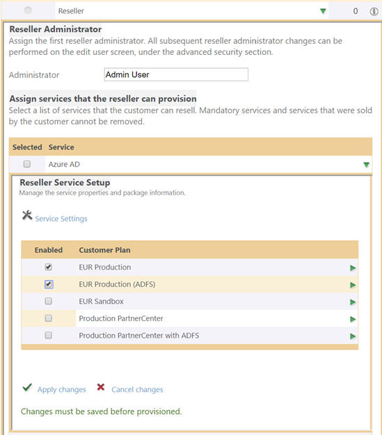Open the Service Settings link
The width and height of the screenshot is (382, 435).
tap(61, 219)
